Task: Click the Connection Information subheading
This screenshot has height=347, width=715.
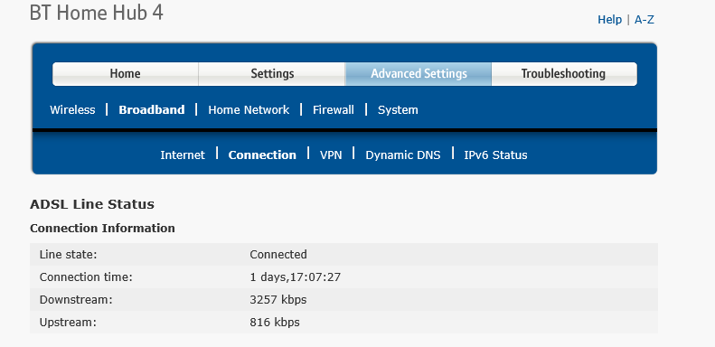Action: click(103, 228)
